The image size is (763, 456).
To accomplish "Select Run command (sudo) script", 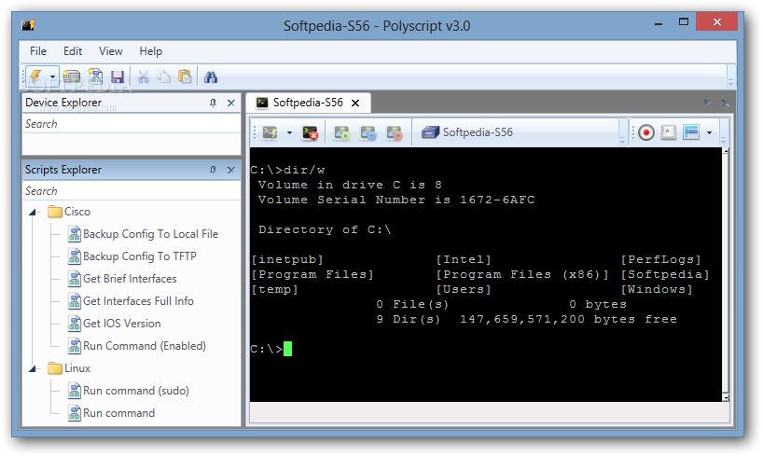I will 129,391.
